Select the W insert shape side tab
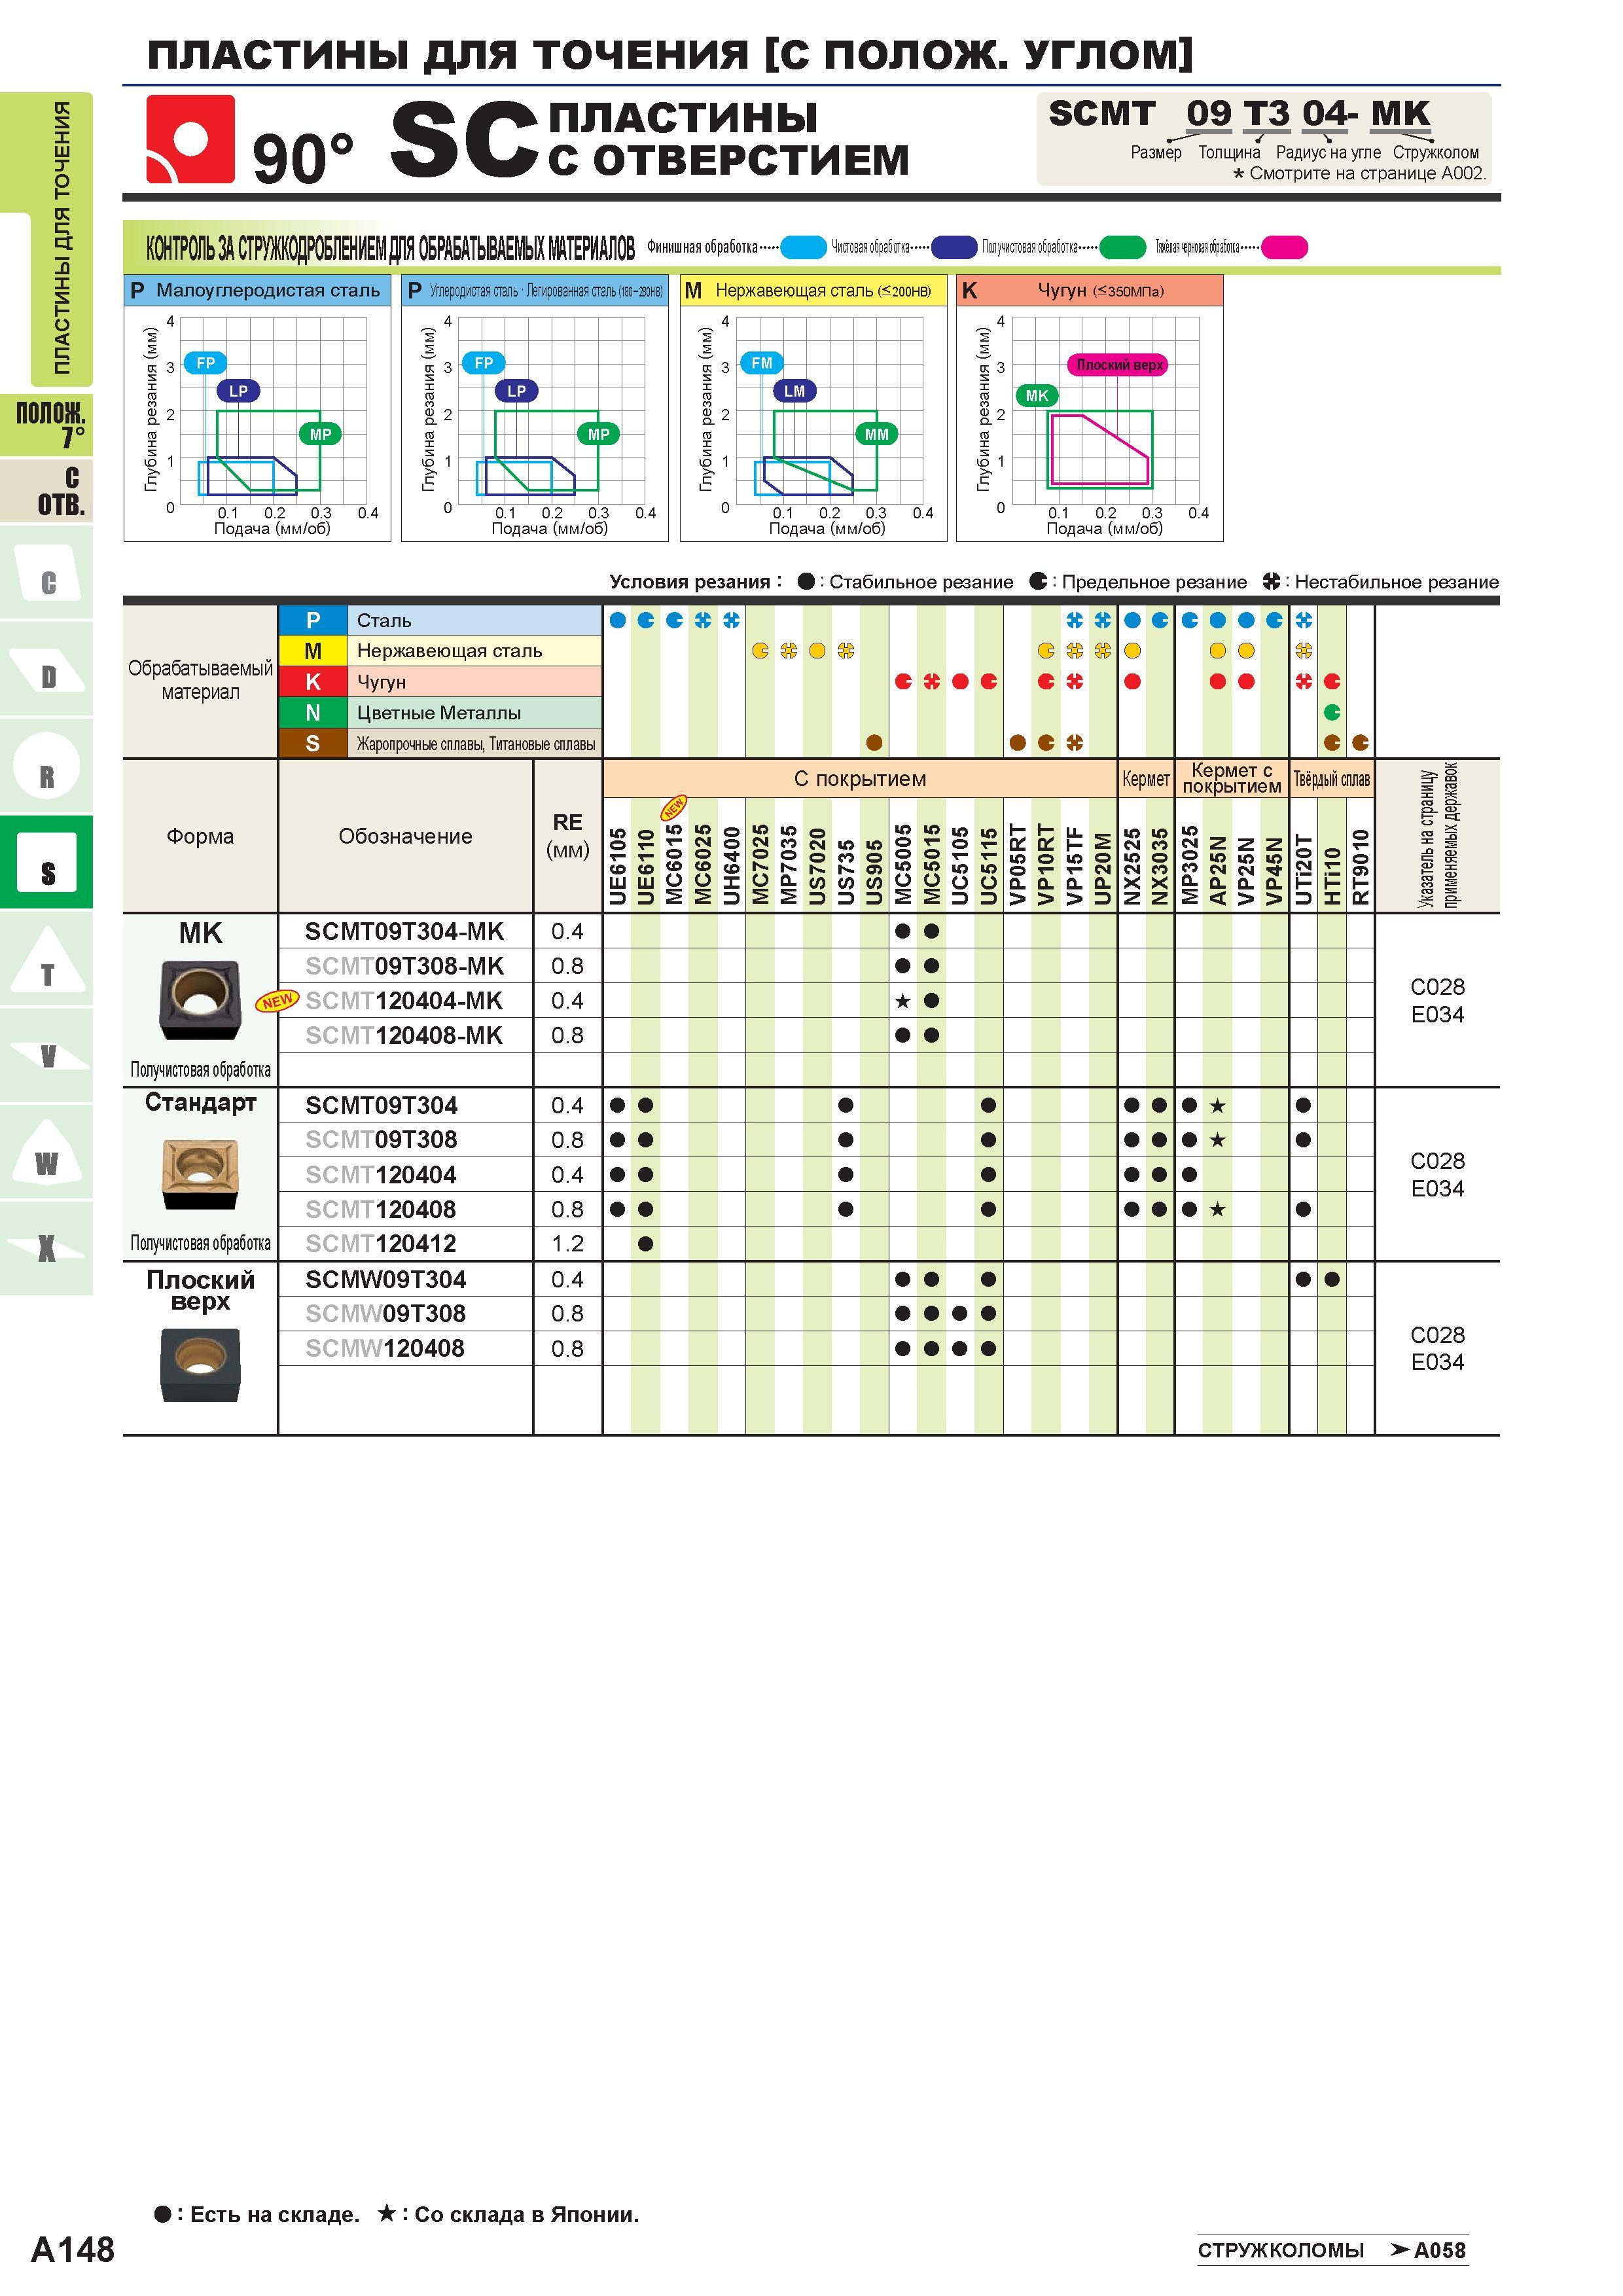Screen dimensions: 1623x2296 [46, 1152]
